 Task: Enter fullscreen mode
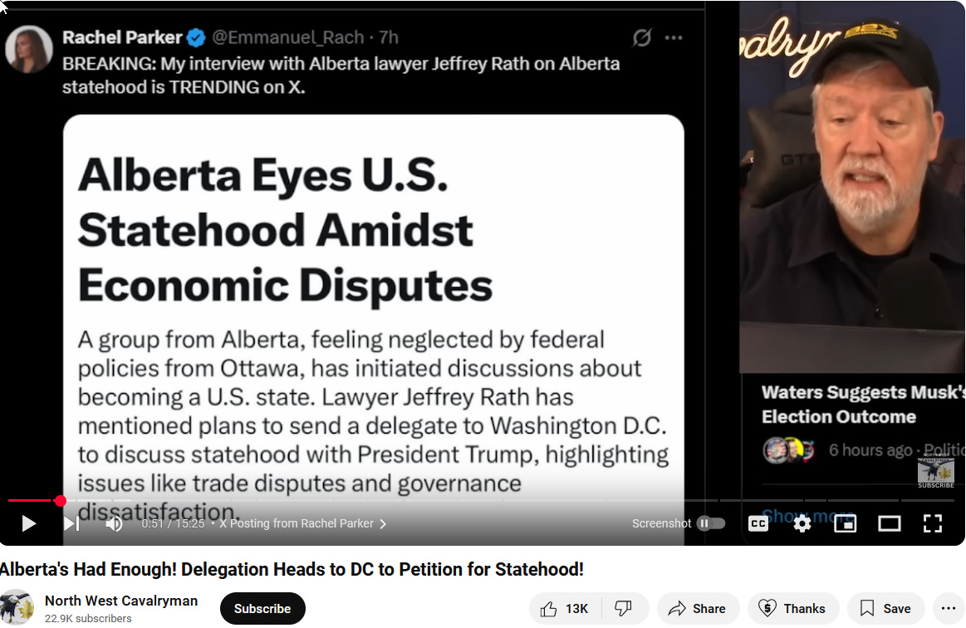point(933,523)
